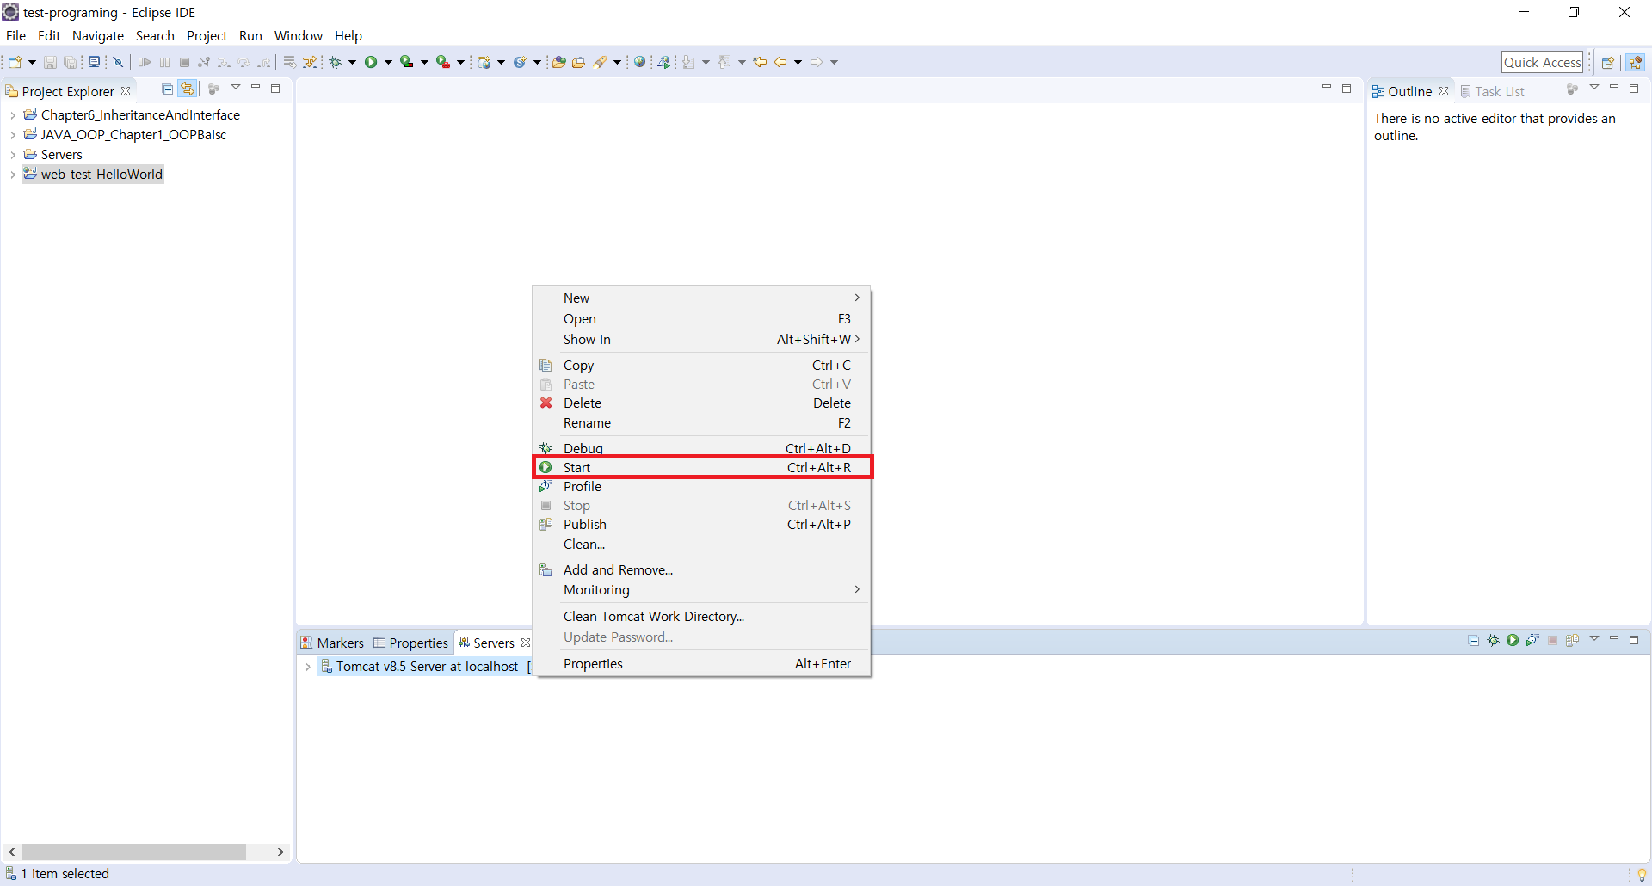The height and width of the screenshot is (886, 1652).
Task: Click the Quick Access search field
Action: pyautogui.click(x=1543, y=62)
